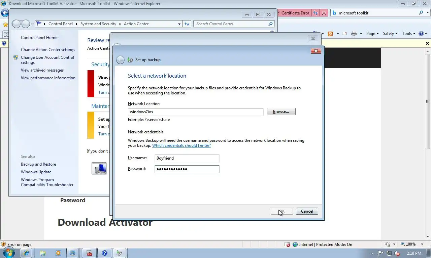The width and height of the screenshot is (431, 258).
Task: Show hidden tray icons arrow
Action: point(372,253)
